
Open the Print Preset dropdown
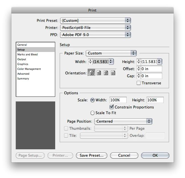(95, 21)
